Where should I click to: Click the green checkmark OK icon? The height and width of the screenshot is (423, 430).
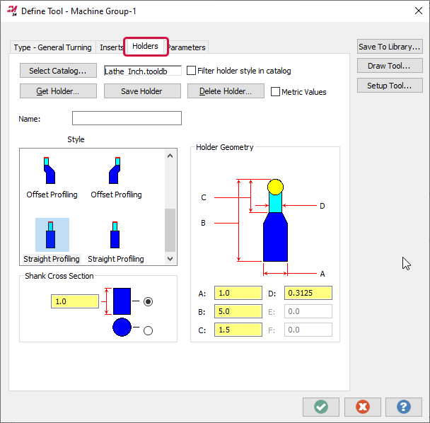point(321,407)
